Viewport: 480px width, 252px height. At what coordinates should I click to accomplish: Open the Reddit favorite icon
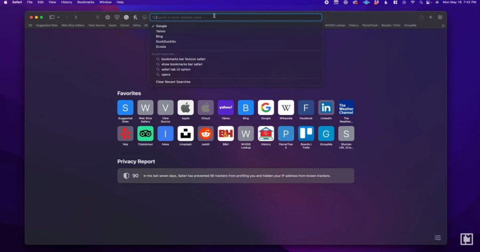tap(206, 134)
